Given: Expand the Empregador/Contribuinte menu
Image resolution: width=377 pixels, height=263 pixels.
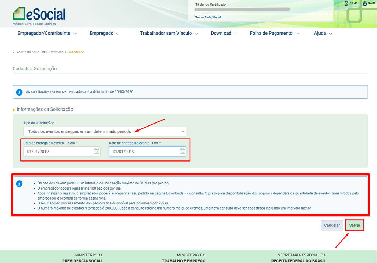Looking at the screenshot, I should click(x=47, y=33).
